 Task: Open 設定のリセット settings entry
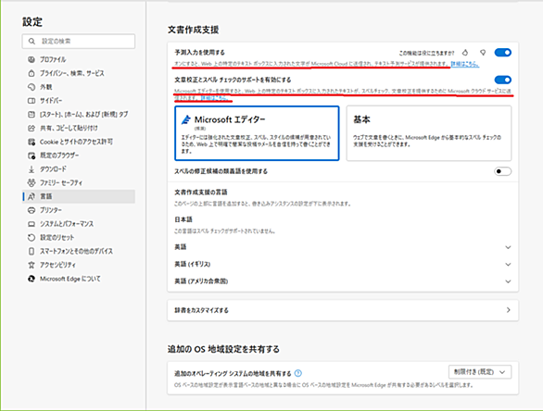coord(79,237)
